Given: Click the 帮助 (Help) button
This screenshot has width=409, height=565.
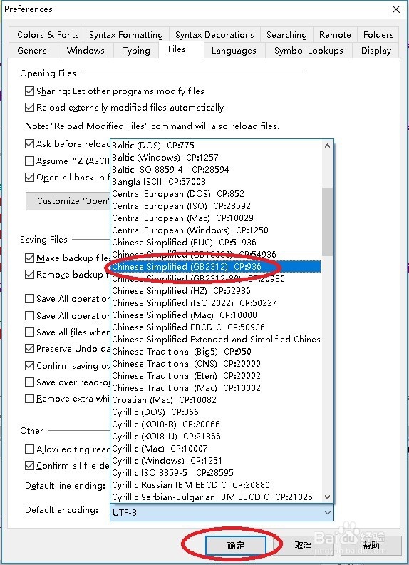Looking at the screenshot, I should tap(371, 546).
